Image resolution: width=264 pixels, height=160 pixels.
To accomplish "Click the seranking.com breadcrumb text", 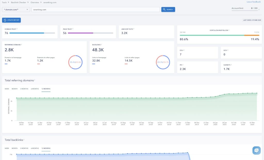I will 50,2.
